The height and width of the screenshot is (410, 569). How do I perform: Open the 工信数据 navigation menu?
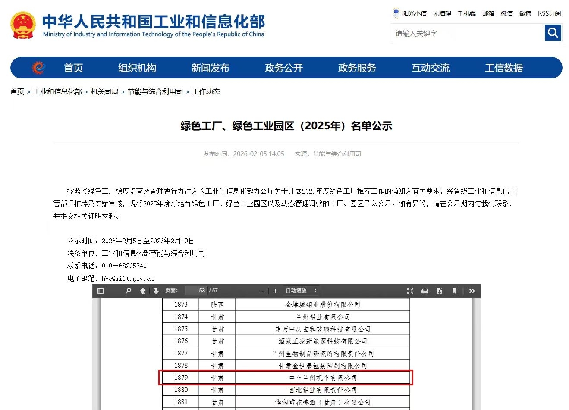pos(503,68)
